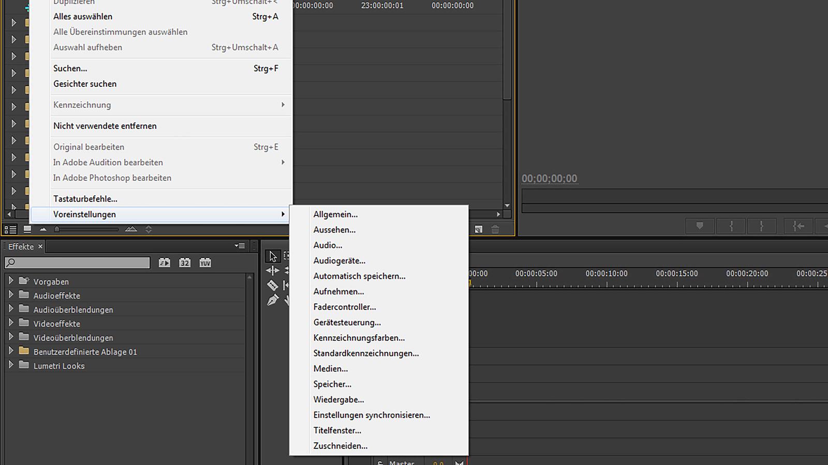This screenshot has height=465, width=828.
Task: Pick the Razor blade tool
Action: [272, 285]
